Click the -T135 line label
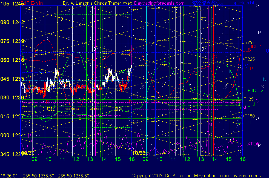 tap(248, 99)
